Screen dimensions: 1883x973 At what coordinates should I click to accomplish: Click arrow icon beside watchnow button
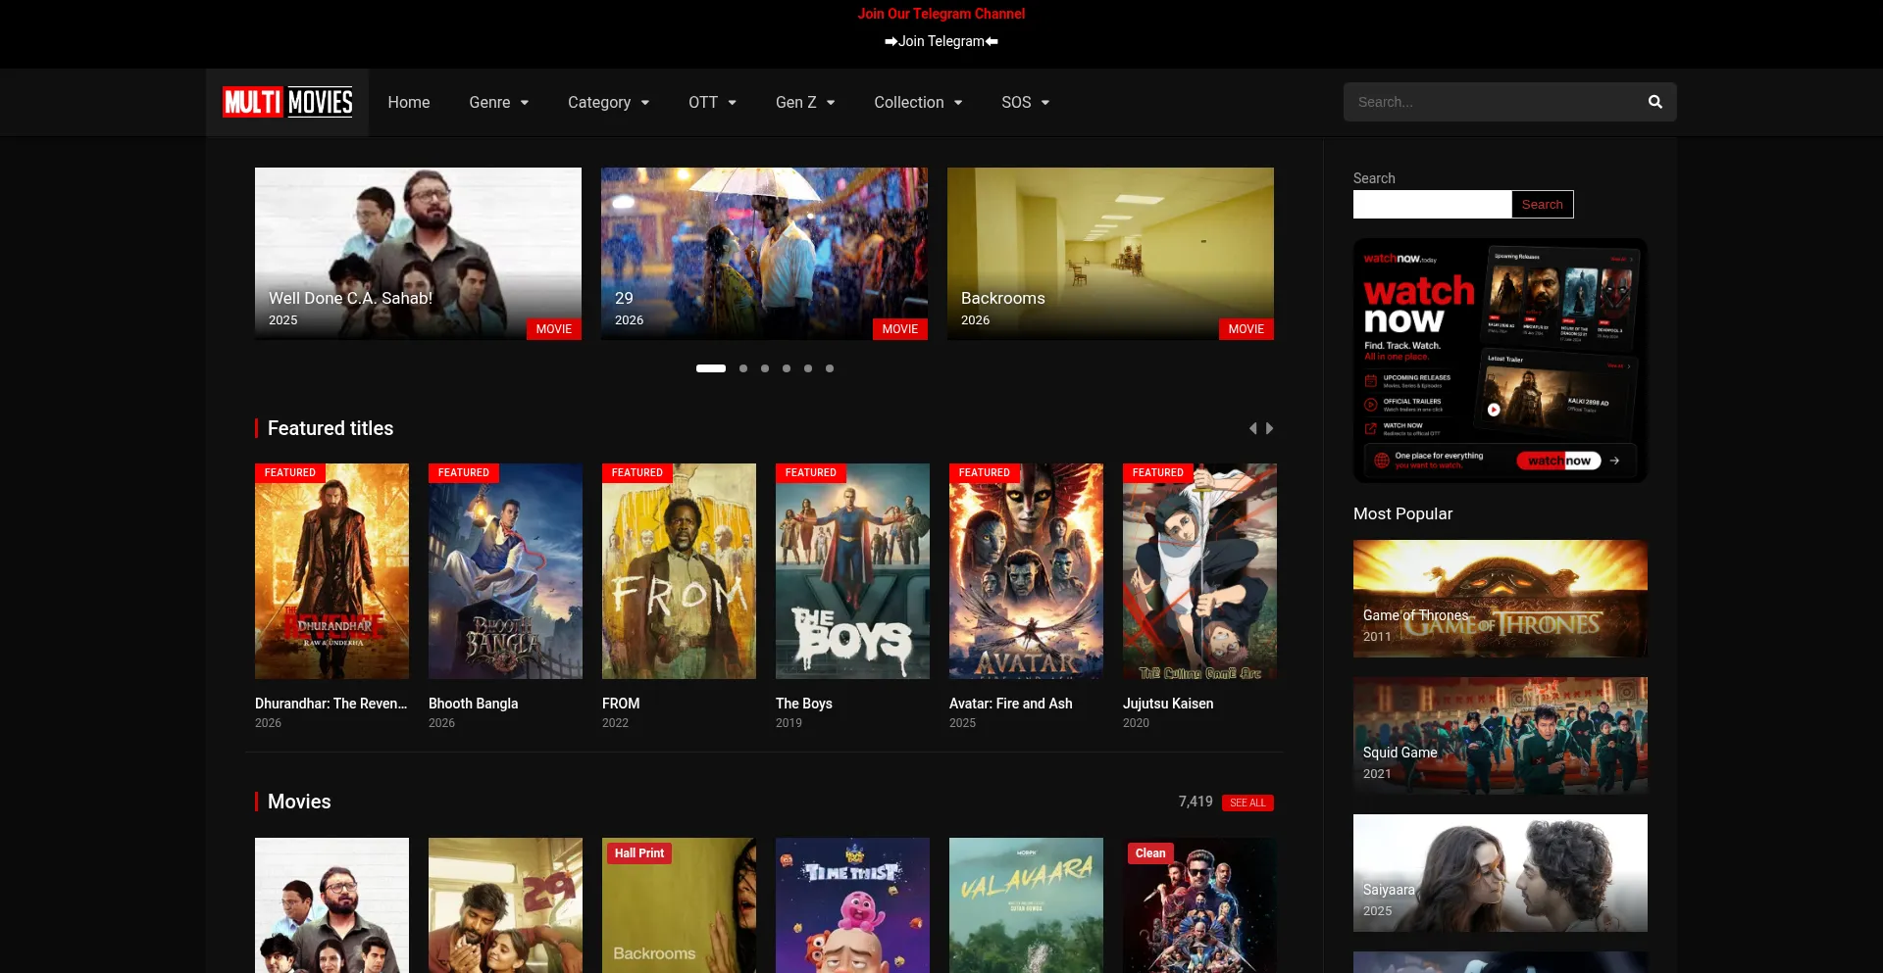coord(1614,461)
